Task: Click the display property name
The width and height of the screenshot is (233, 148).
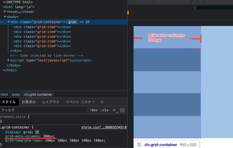Action: [12, 132]
